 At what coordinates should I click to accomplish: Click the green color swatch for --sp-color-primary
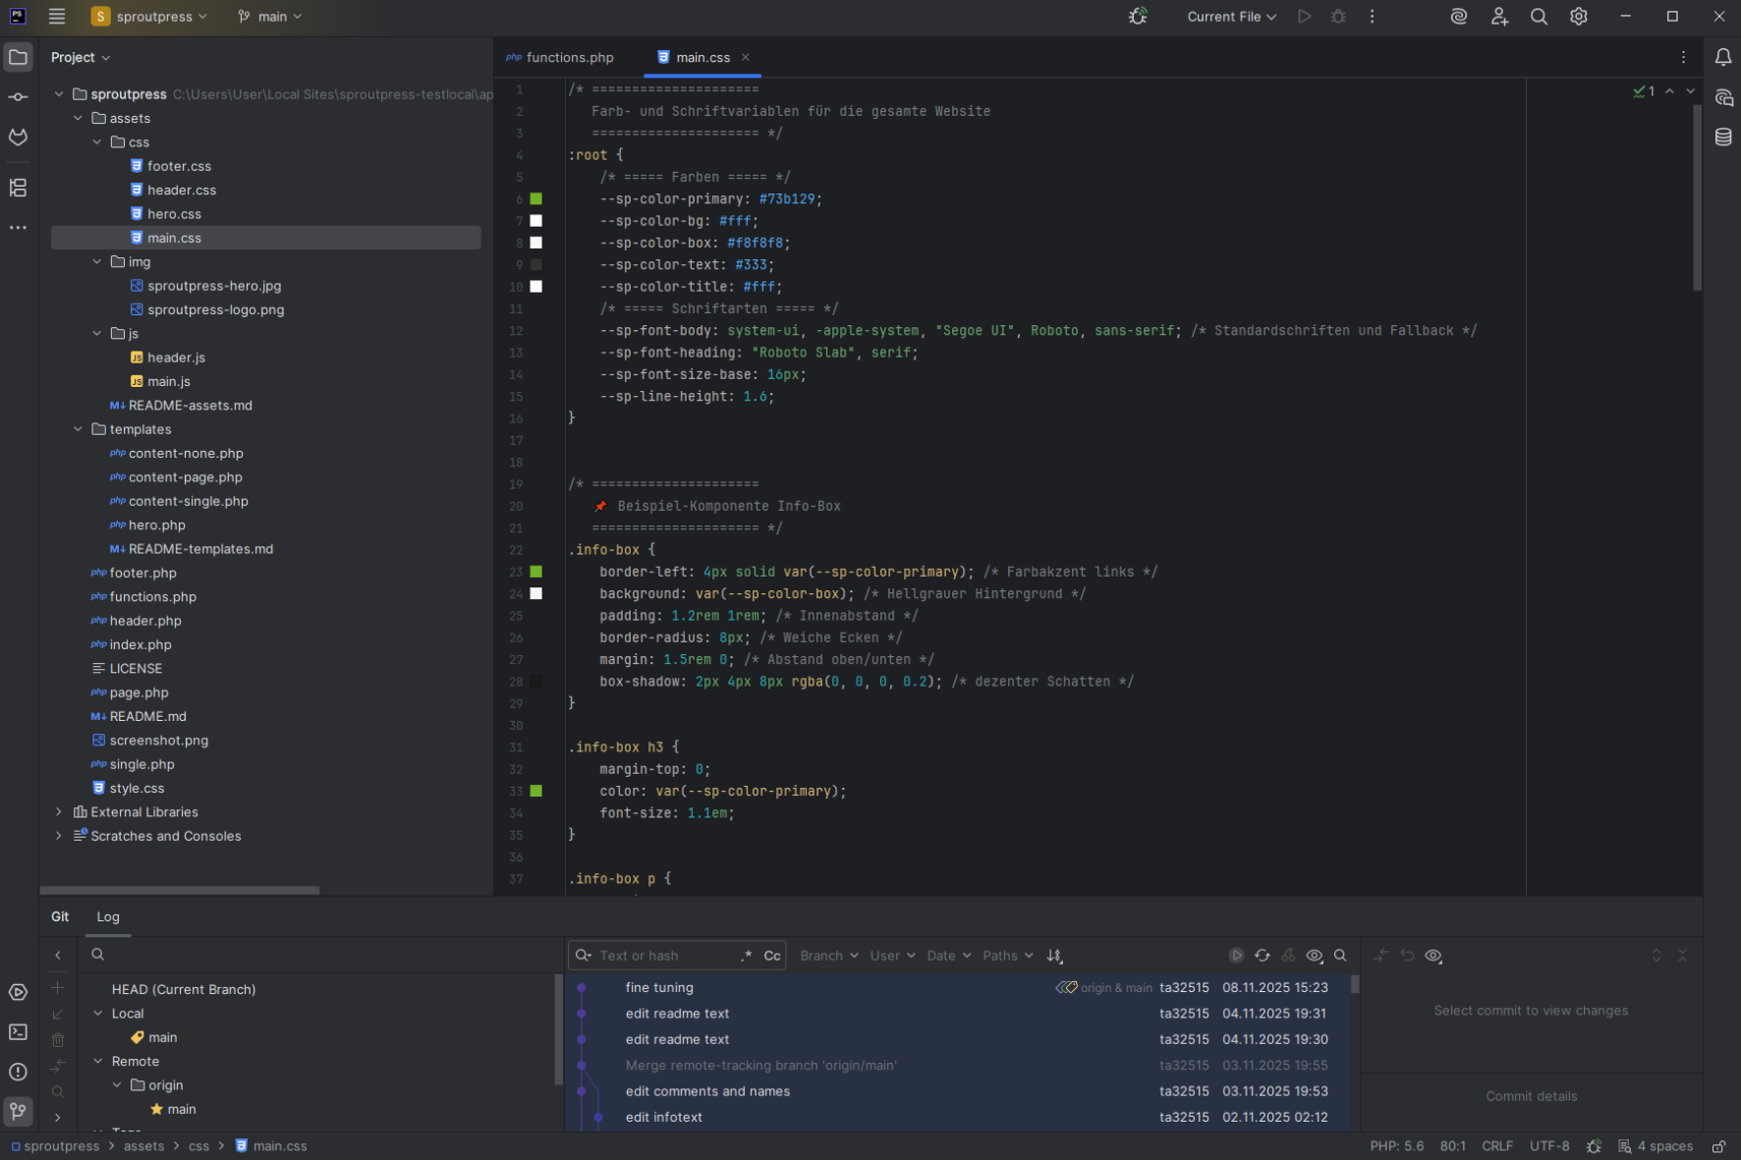(536, 199)
